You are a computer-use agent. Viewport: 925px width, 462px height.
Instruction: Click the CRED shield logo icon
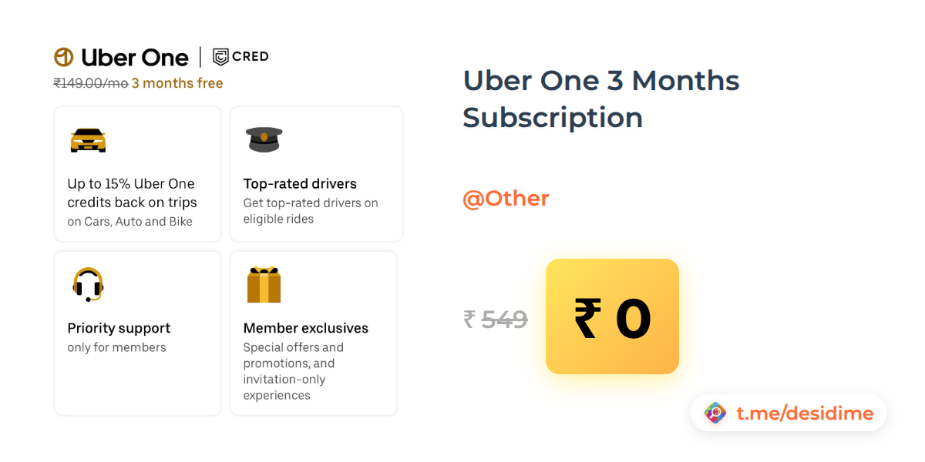click(221, 56)
